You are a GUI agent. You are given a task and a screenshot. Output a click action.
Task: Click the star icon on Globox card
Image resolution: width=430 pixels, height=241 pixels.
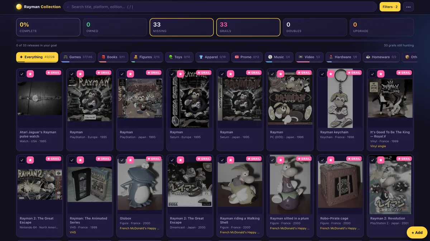pyautogui.click(x=130, y=160)
